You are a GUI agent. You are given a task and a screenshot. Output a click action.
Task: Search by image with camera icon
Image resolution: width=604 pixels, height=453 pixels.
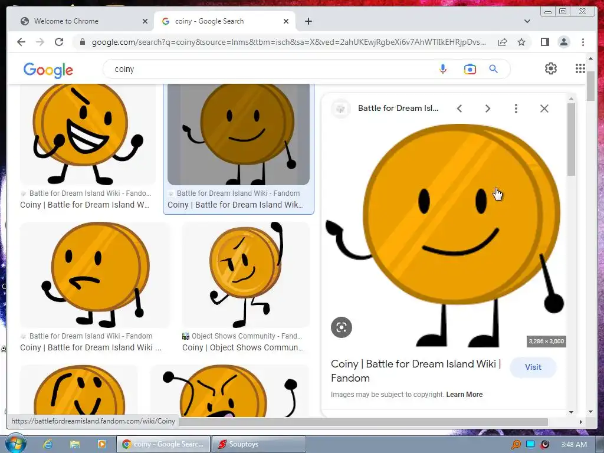pos(470,69)
